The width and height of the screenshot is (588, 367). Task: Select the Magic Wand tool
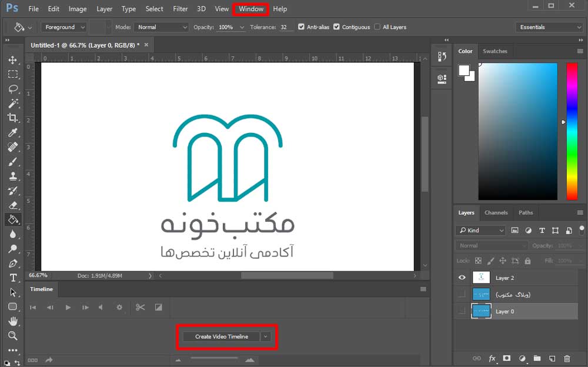(13, 103)
